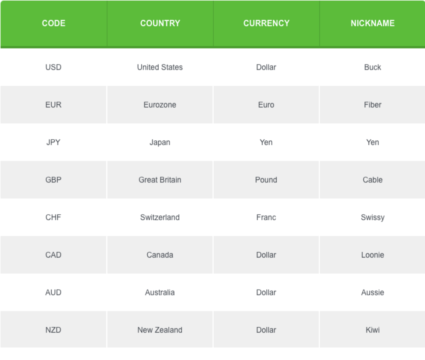The width and height of the screenshot is (425, 360).
Task: Select the Great Britain cell
Action: (160, 180)
